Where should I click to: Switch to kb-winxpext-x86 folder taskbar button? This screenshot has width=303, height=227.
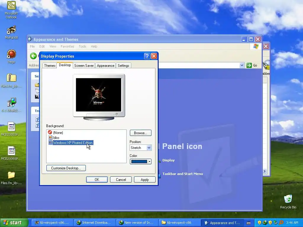tap(179, 223)
